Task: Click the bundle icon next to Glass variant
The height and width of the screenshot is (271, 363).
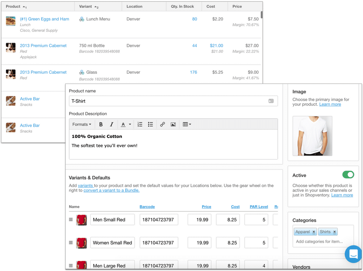Action: pos(82,72)
